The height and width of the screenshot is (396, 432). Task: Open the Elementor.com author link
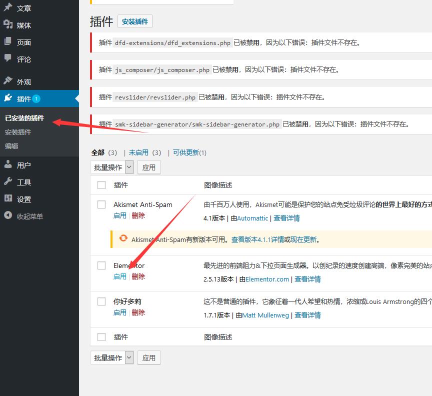click(267, 279)
